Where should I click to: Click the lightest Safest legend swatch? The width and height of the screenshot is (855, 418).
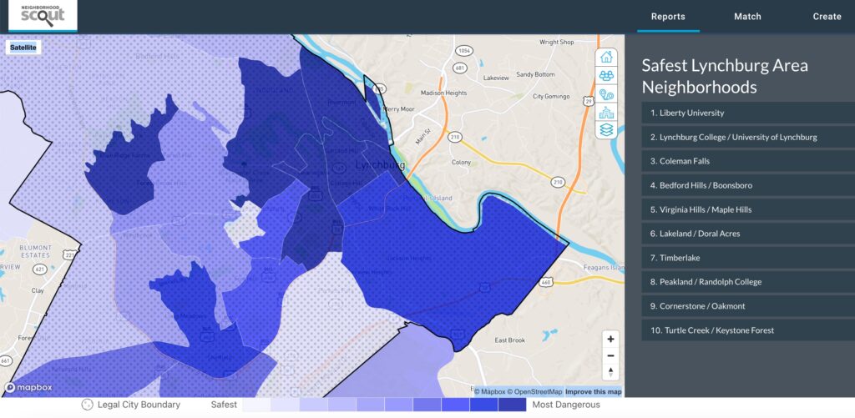[256, 405]
